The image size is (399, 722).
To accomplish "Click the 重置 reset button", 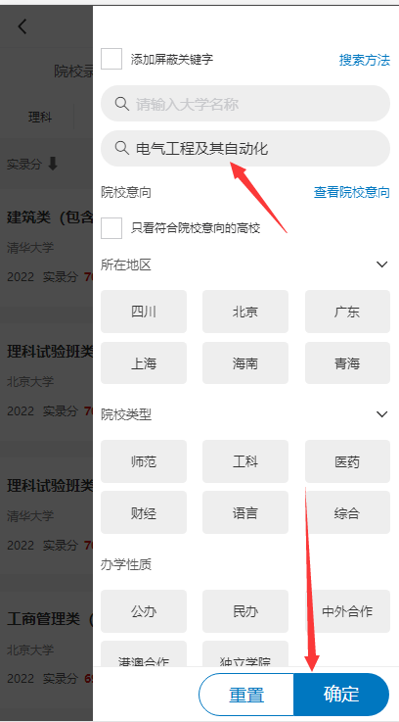I will [246, 694].
